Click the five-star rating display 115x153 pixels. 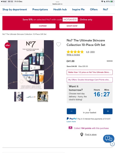[75, 52]
